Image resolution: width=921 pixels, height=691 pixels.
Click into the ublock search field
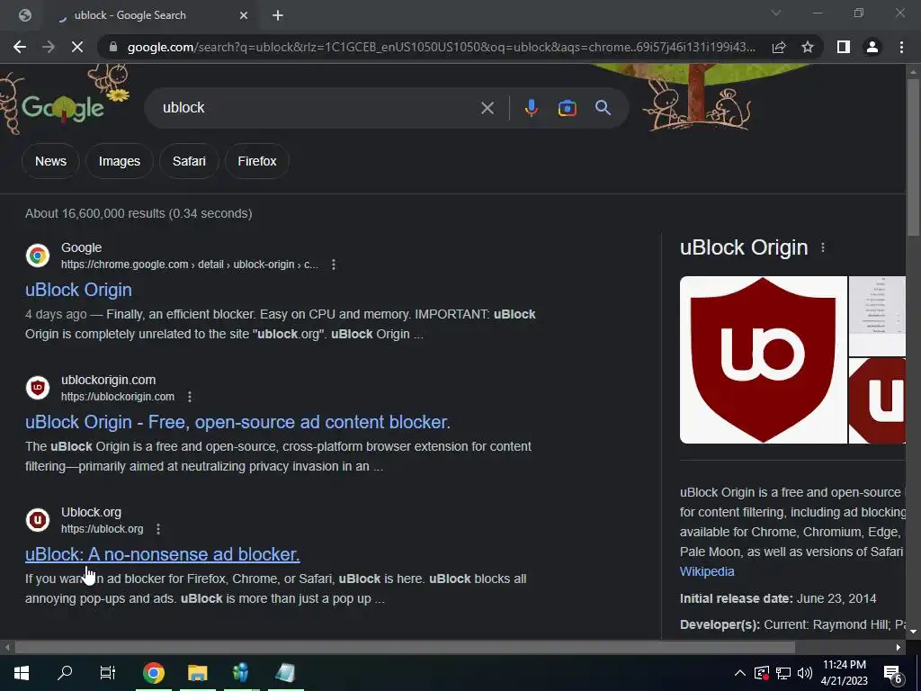pyautogui.click(x=317, y=108)
